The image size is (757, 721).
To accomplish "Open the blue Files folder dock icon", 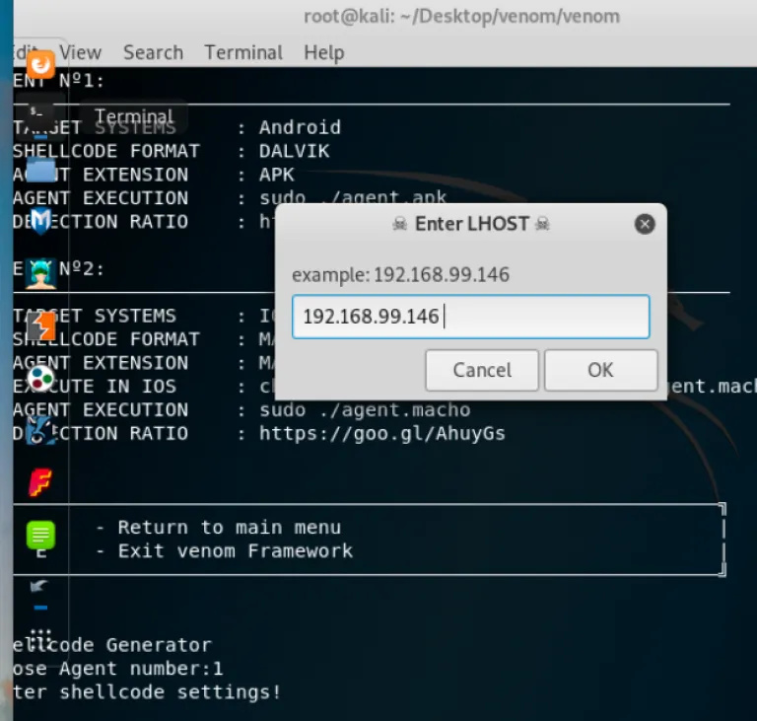I will pos(40,170).
